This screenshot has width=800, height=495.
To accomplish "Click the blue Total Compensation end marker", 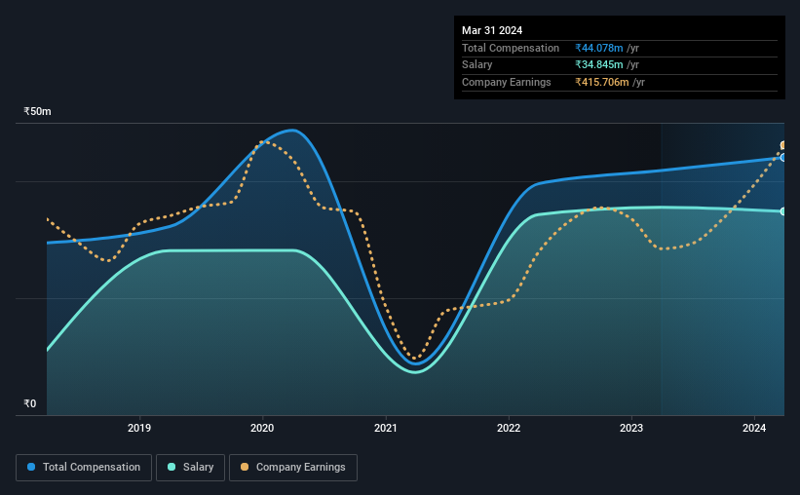I will click(x=783, y=158).
